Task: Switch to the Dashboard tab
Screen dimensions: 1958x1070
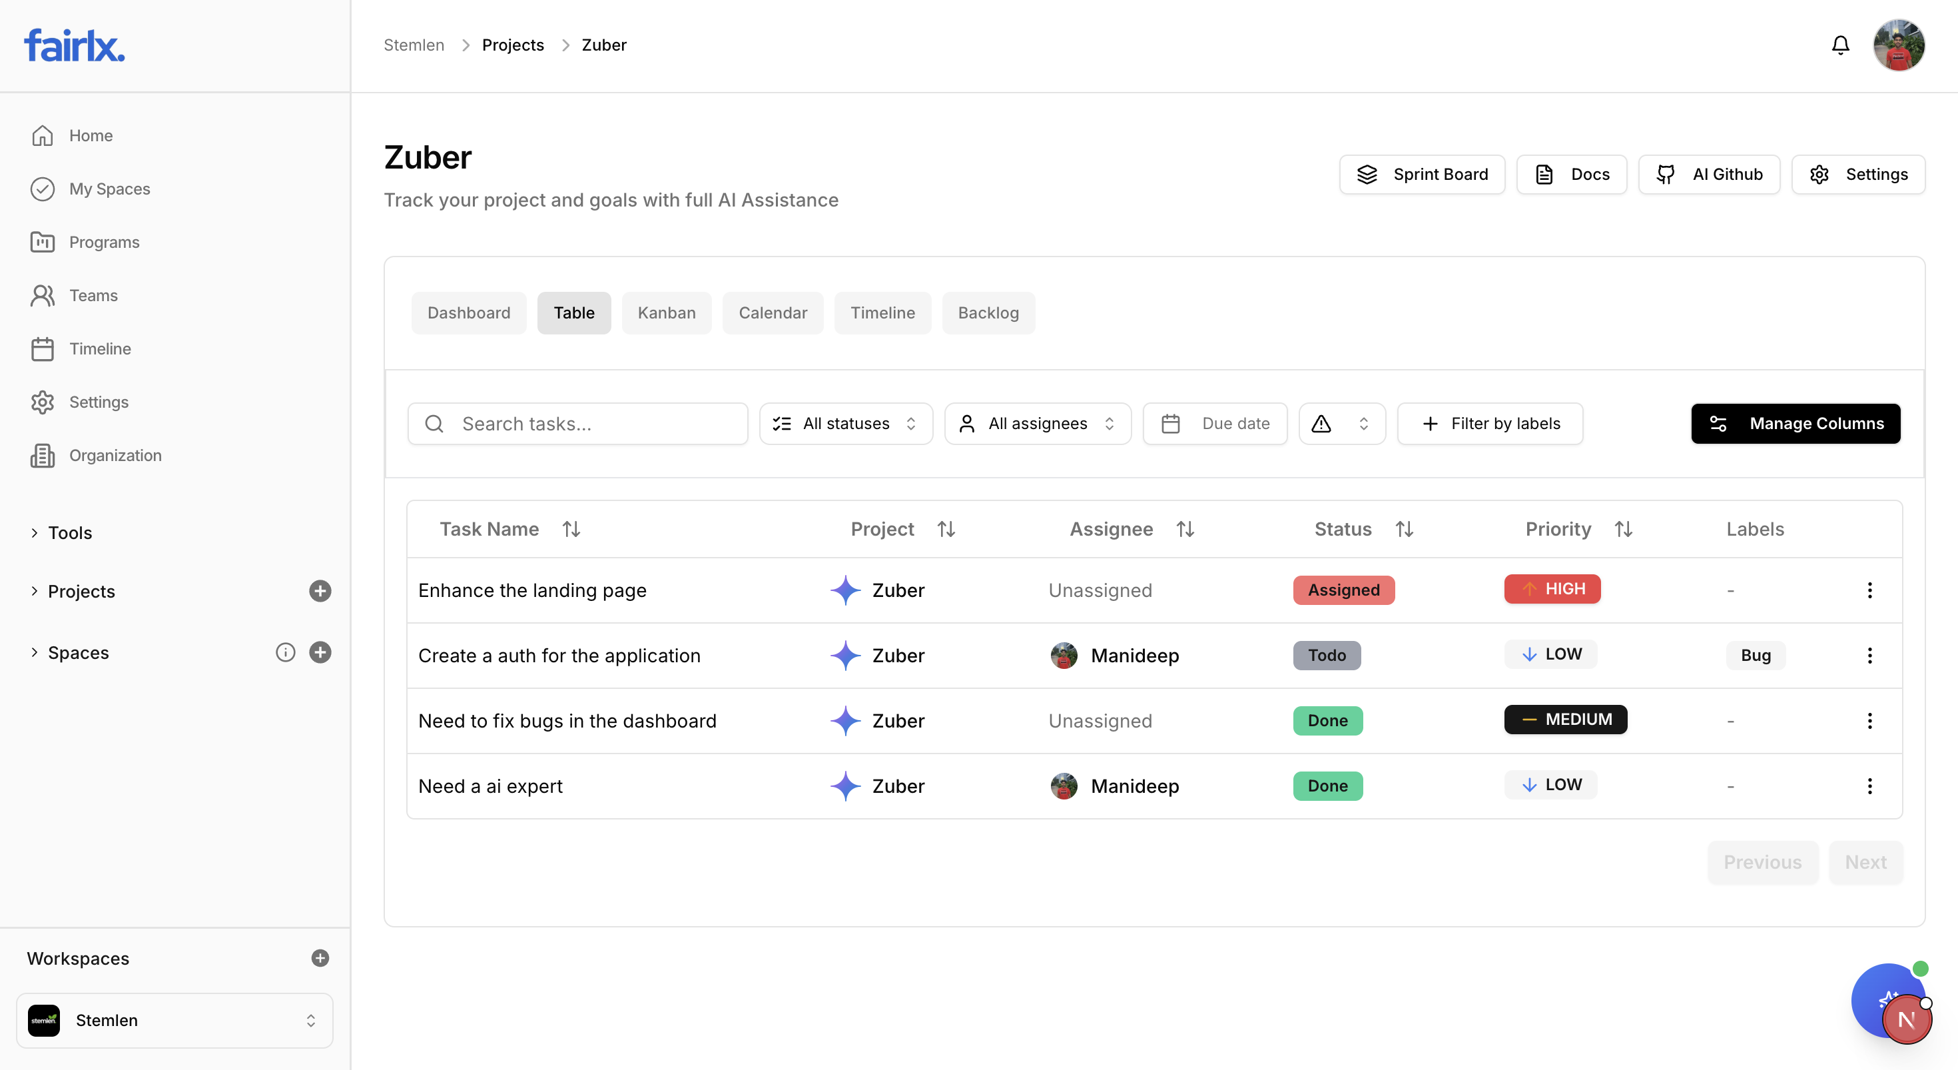Action: (468, 312)
